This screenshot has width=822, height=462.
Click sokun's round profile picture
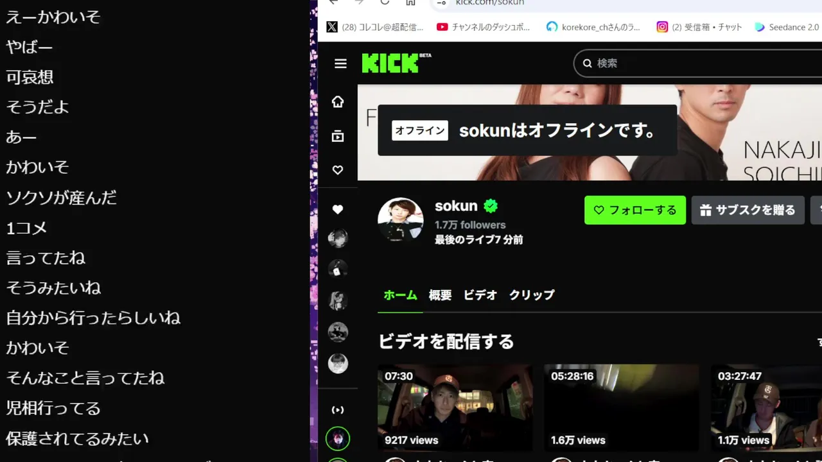tap(401, 220)
